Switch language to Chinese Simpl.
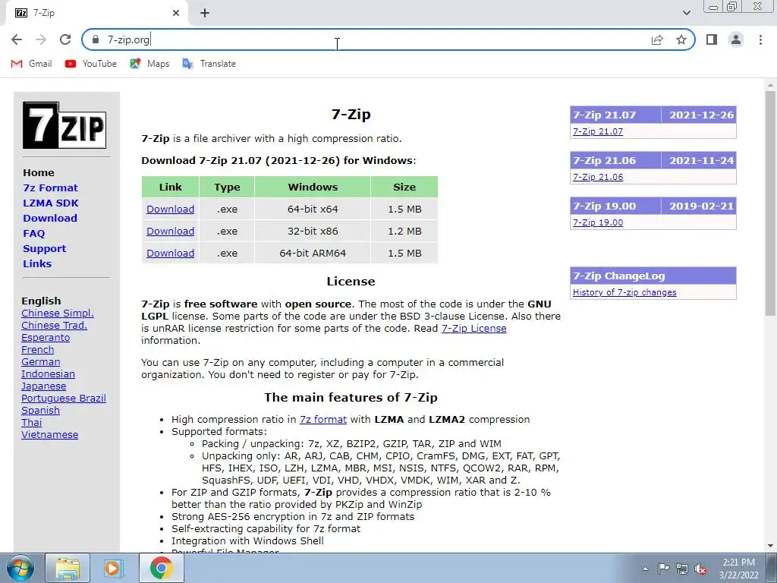The width and height of the screenshot is (777, 583). coord(58,314)
